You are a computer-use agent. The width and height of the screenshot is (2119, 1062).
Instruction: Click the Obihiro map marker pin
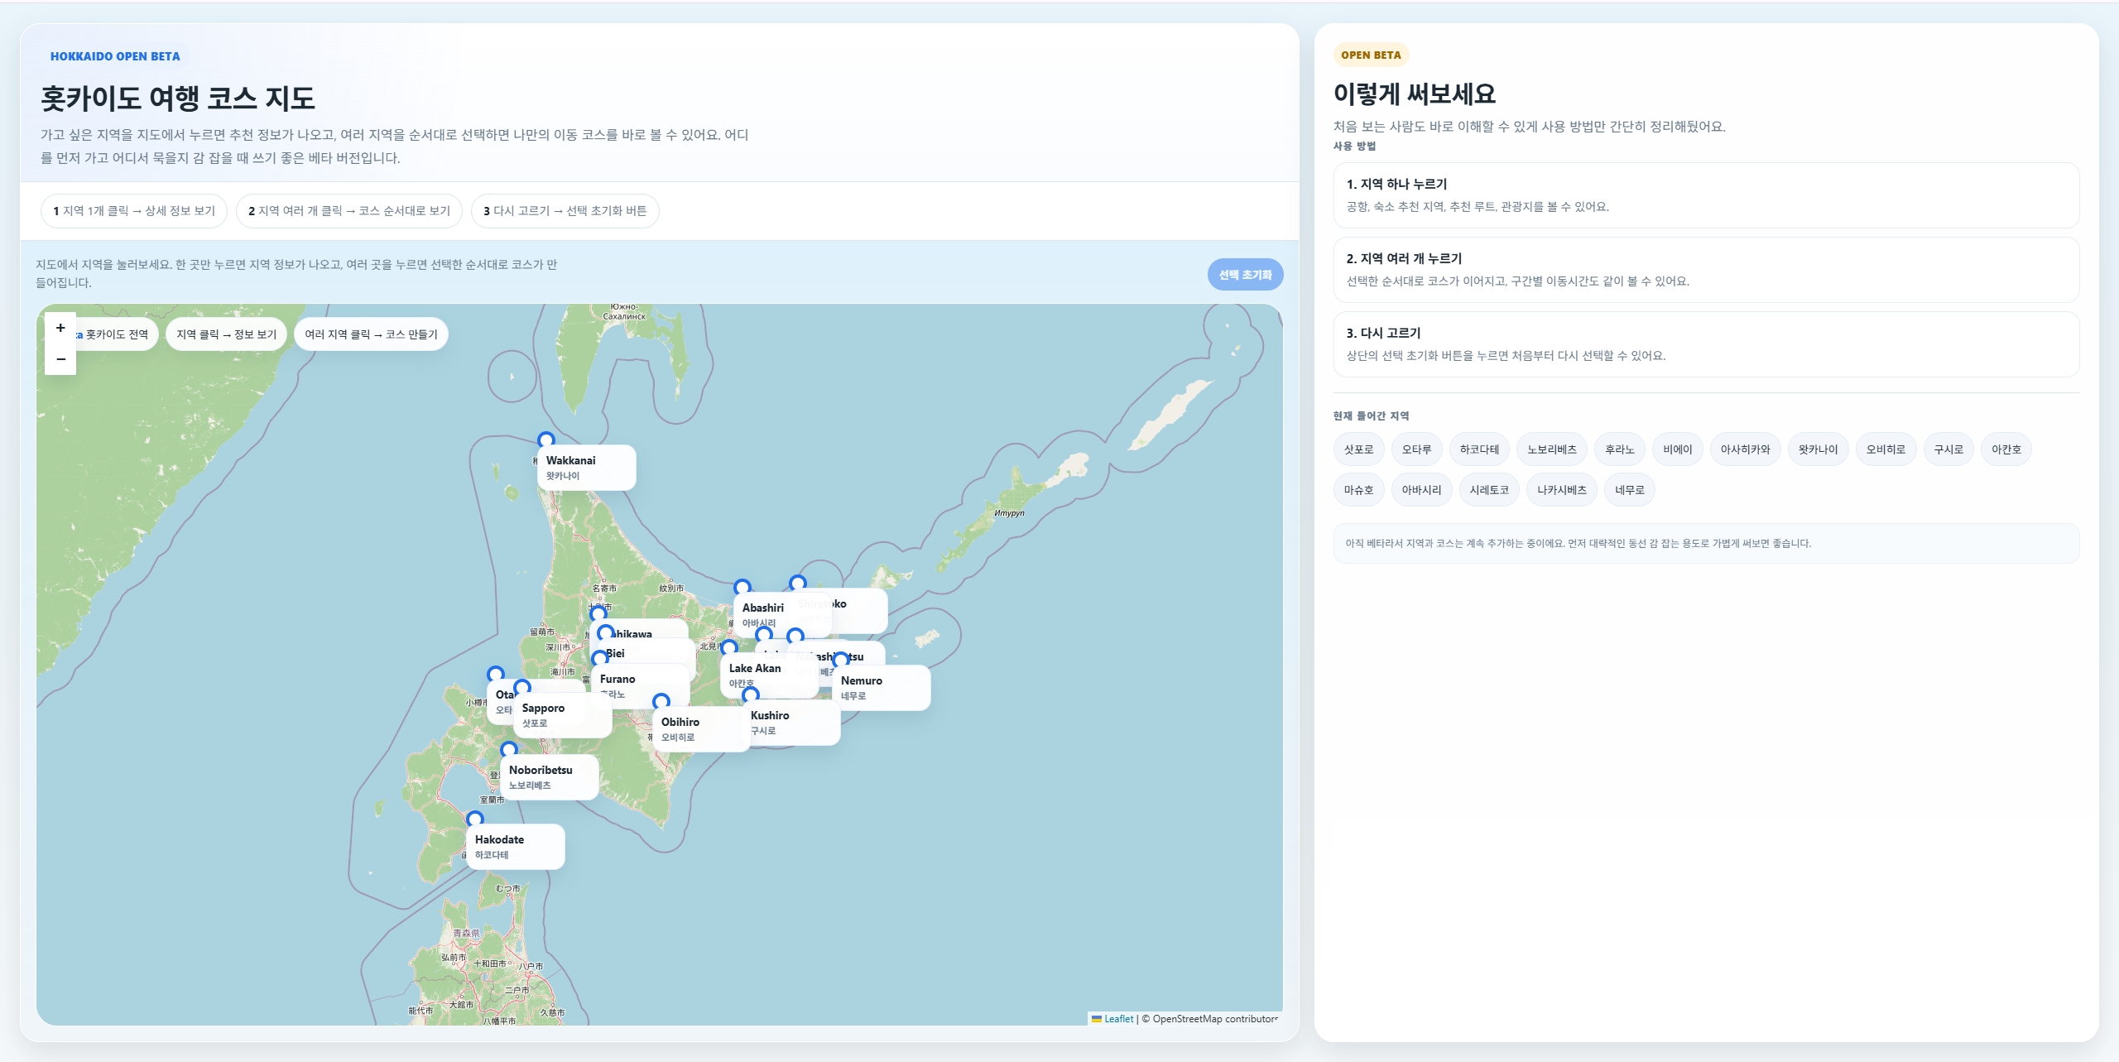[661, 701]
